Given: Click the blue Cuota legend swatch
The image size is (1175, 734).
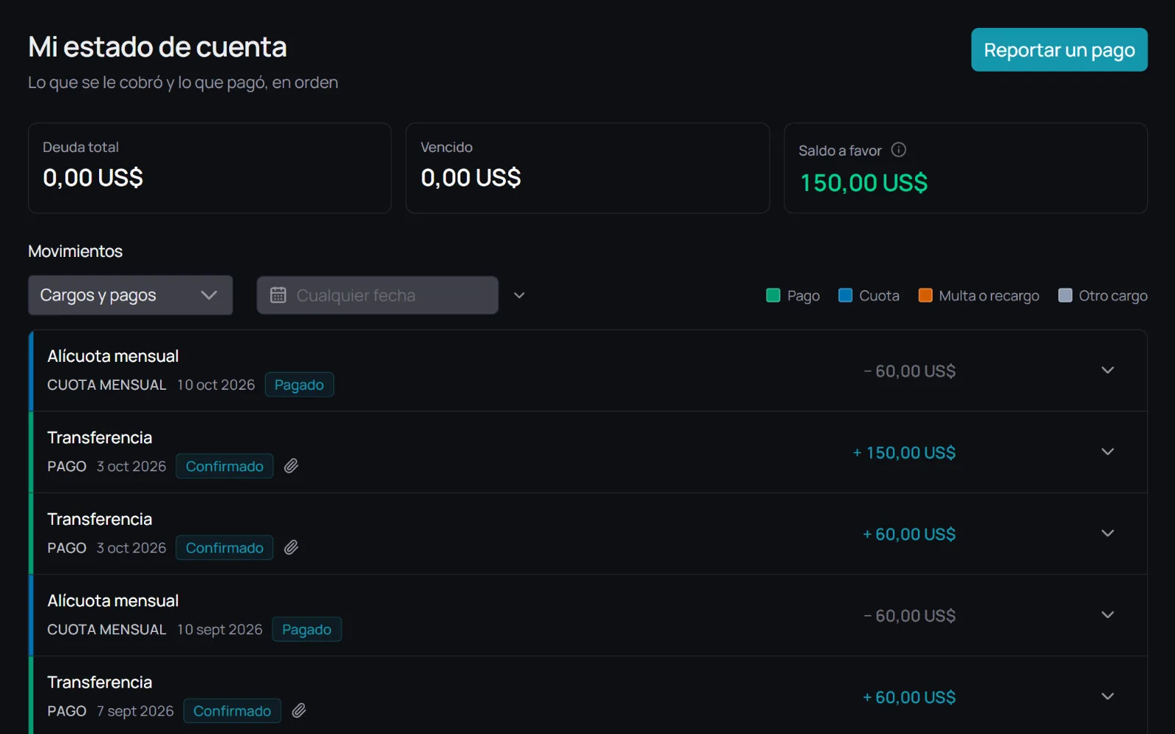Looking at the screenshot, I should click(845, 295).
